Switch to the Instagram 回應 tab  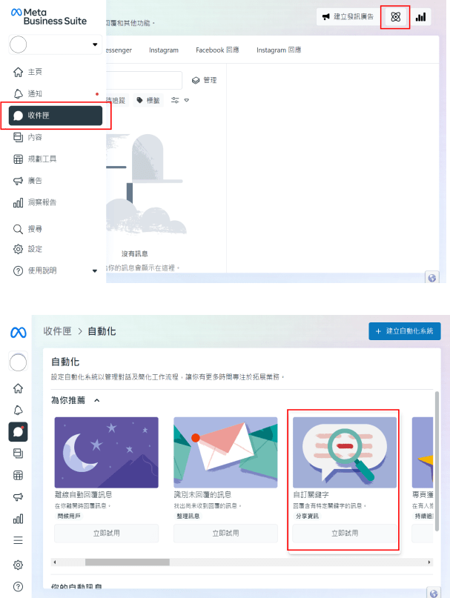point(279,50)
